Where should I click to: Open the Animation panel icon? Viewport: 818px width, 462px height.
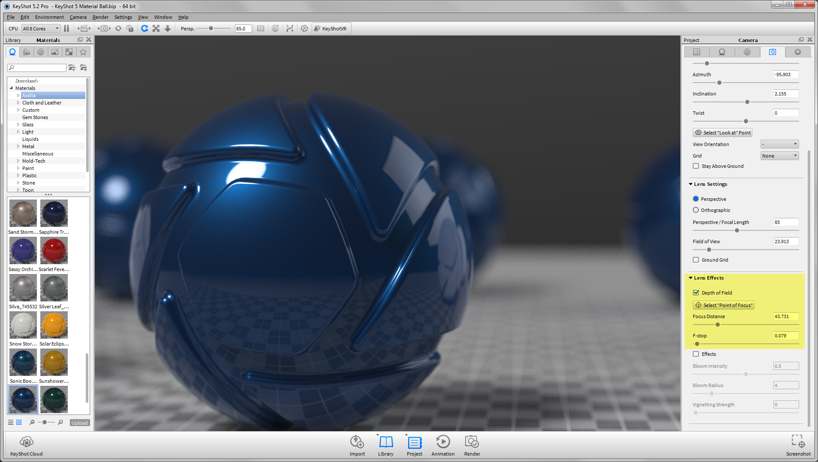tap(443, 442)
